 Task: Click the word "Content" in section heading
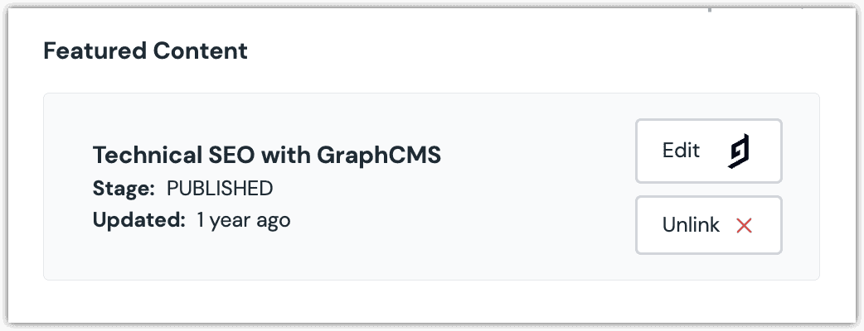pos(201,51)
